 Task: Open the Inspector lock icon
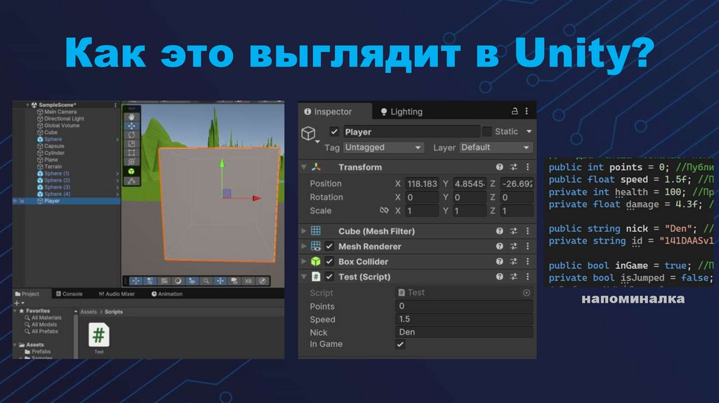click(x=515, y=111)
